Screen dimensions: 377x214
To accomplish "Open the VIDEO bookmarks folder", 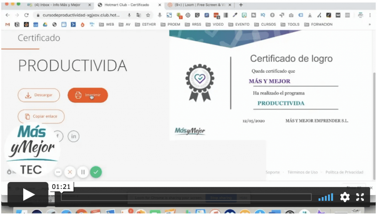I will point(215,25).
